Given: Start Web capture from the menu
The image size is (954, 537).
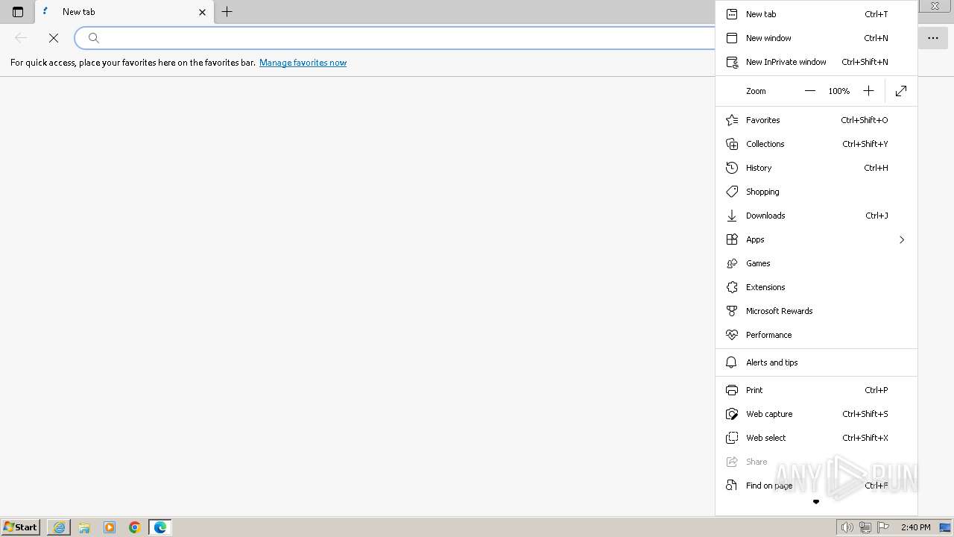Looking at the screenshot, I should point(816,414).
